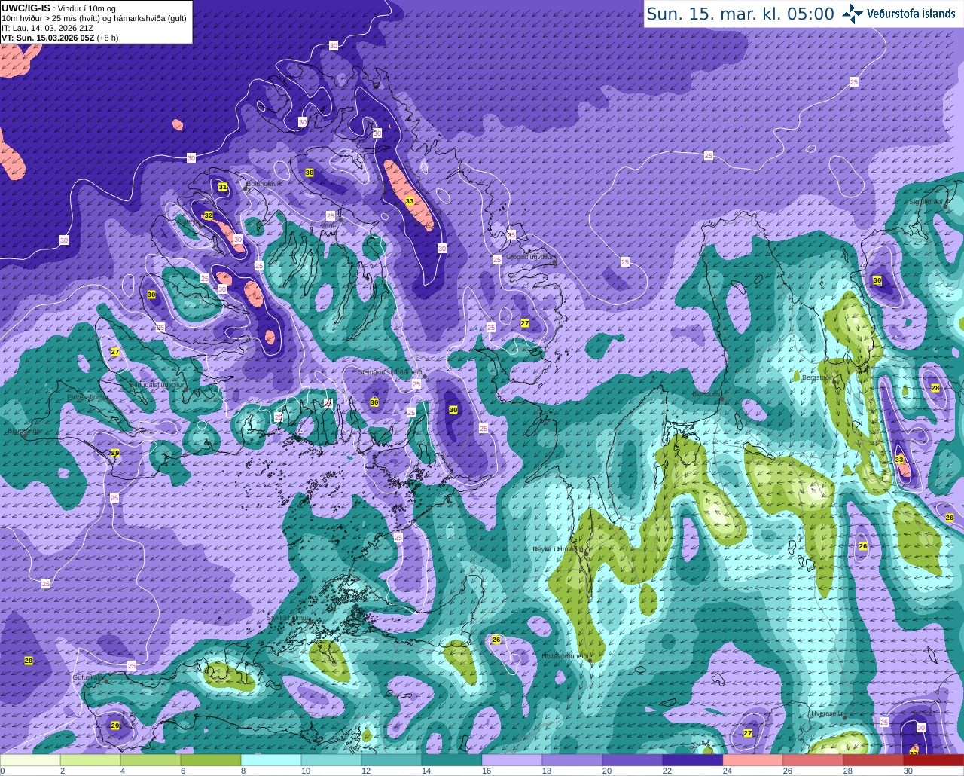Image resolution: width=964 pixels, height=776 pixels.
Task: Click the Veðurstofa Íslands logo symbol
Action: [853, 13]
